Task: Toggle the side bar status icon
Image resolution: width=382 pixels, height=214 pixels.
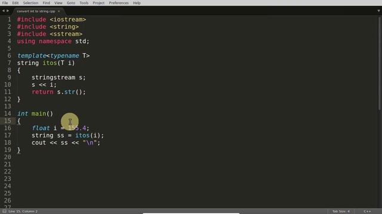Action: click(x=4, y=212)
